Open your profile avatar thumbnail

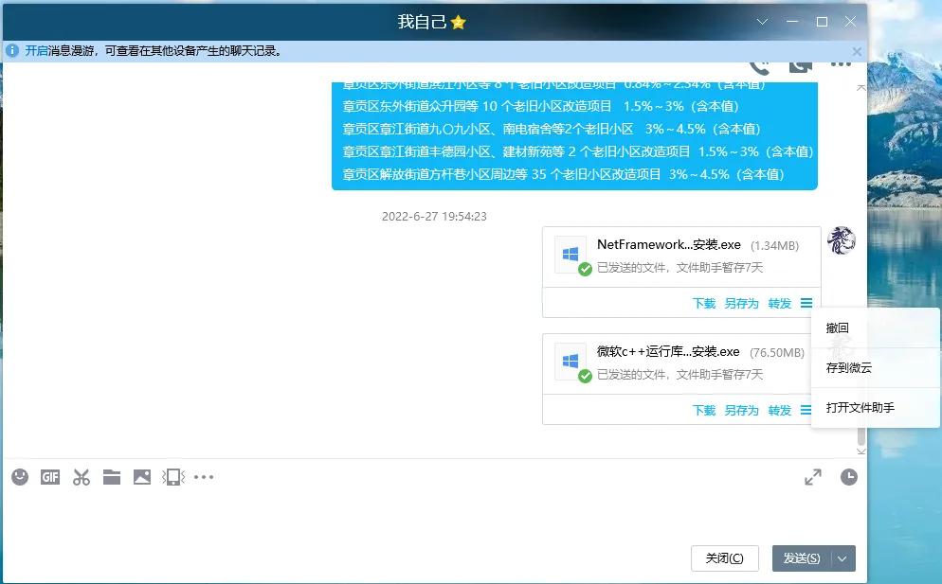(x=841, y=241)
